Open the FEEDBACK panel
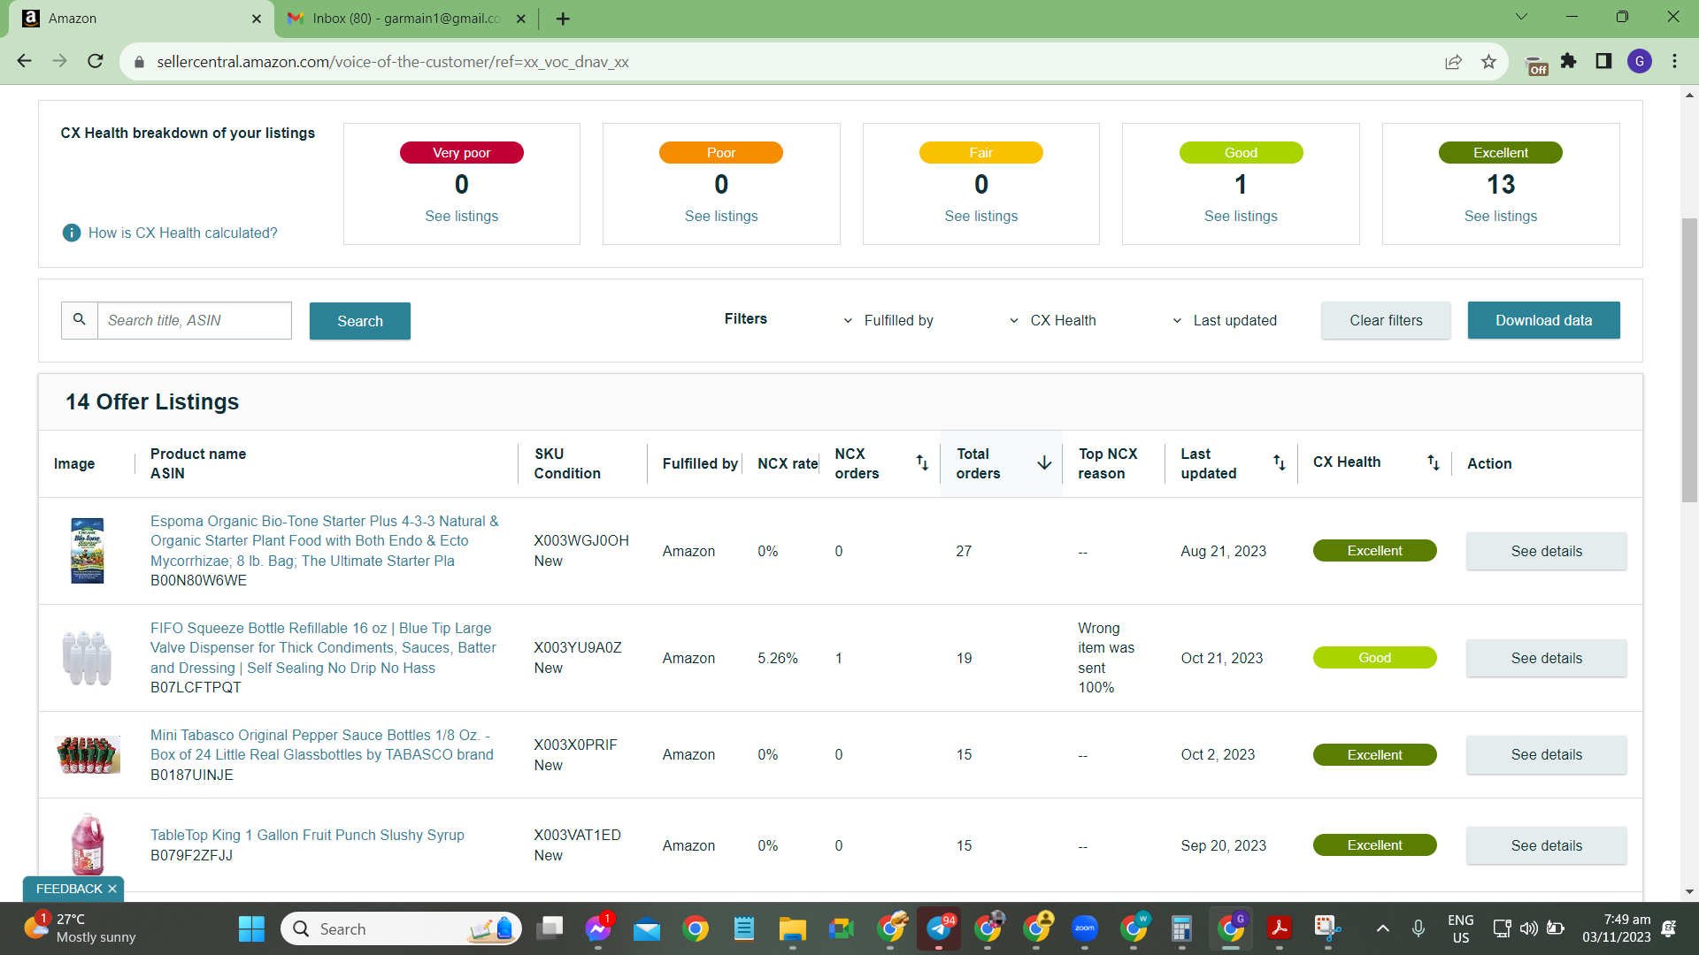The width and height of the screenshot is (1699, 955). [69, 889]
